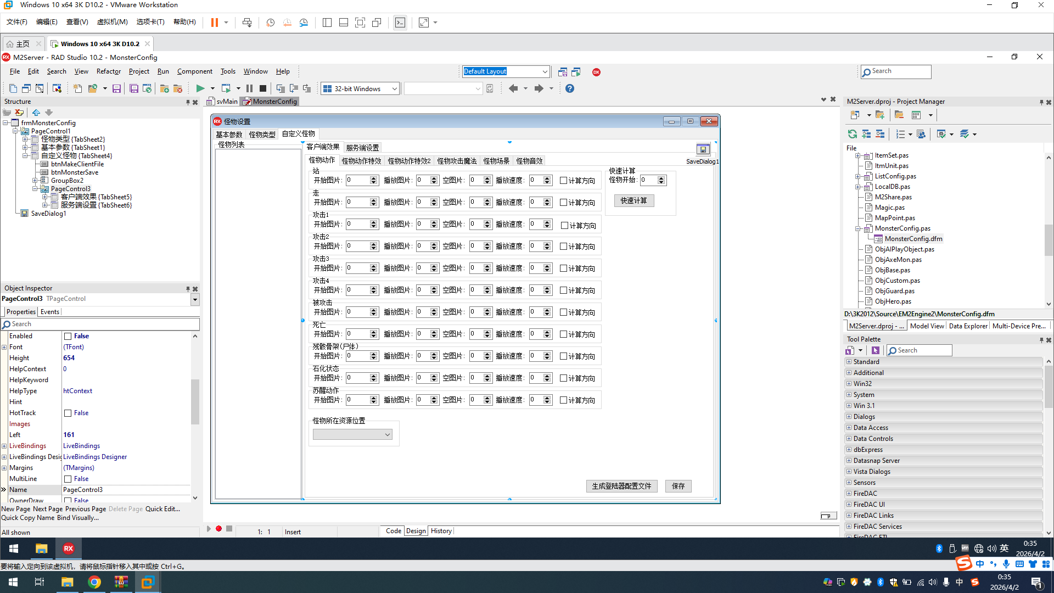The width and height of the screenshot is (1054, 593).
Task: Click the Pause program toolbar icon
Action: (x=249, y=88)
